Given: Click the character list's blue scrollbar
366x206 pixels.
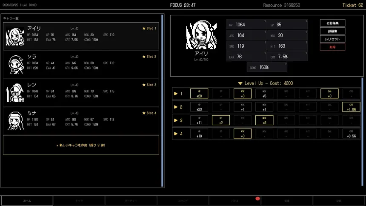Looking at the screenshot, I should 162,100.
